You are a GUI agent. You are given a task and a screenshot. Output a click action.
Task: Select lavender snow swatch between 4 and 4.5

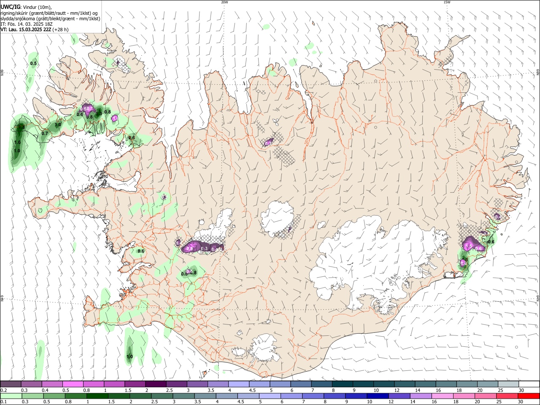[x=239, y=384]
